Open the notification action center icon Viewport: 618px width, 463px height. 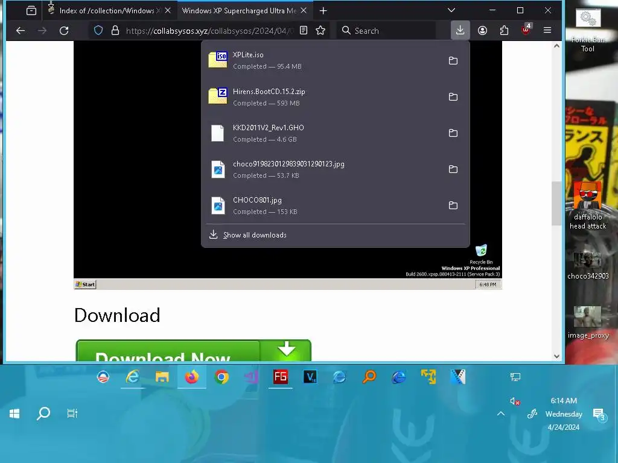pos(599,414)
